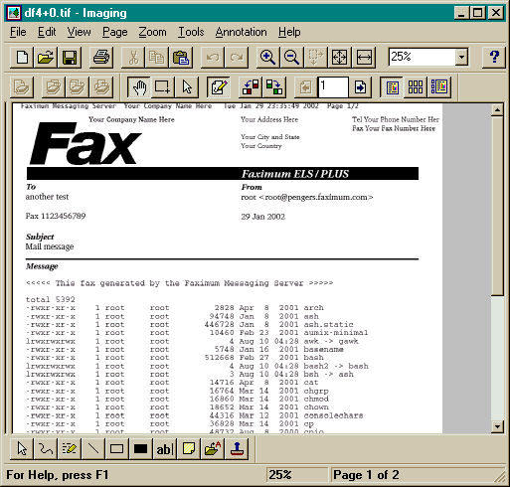
Task: Zoom in with magnifier plus icon
Action: (267, 58)
